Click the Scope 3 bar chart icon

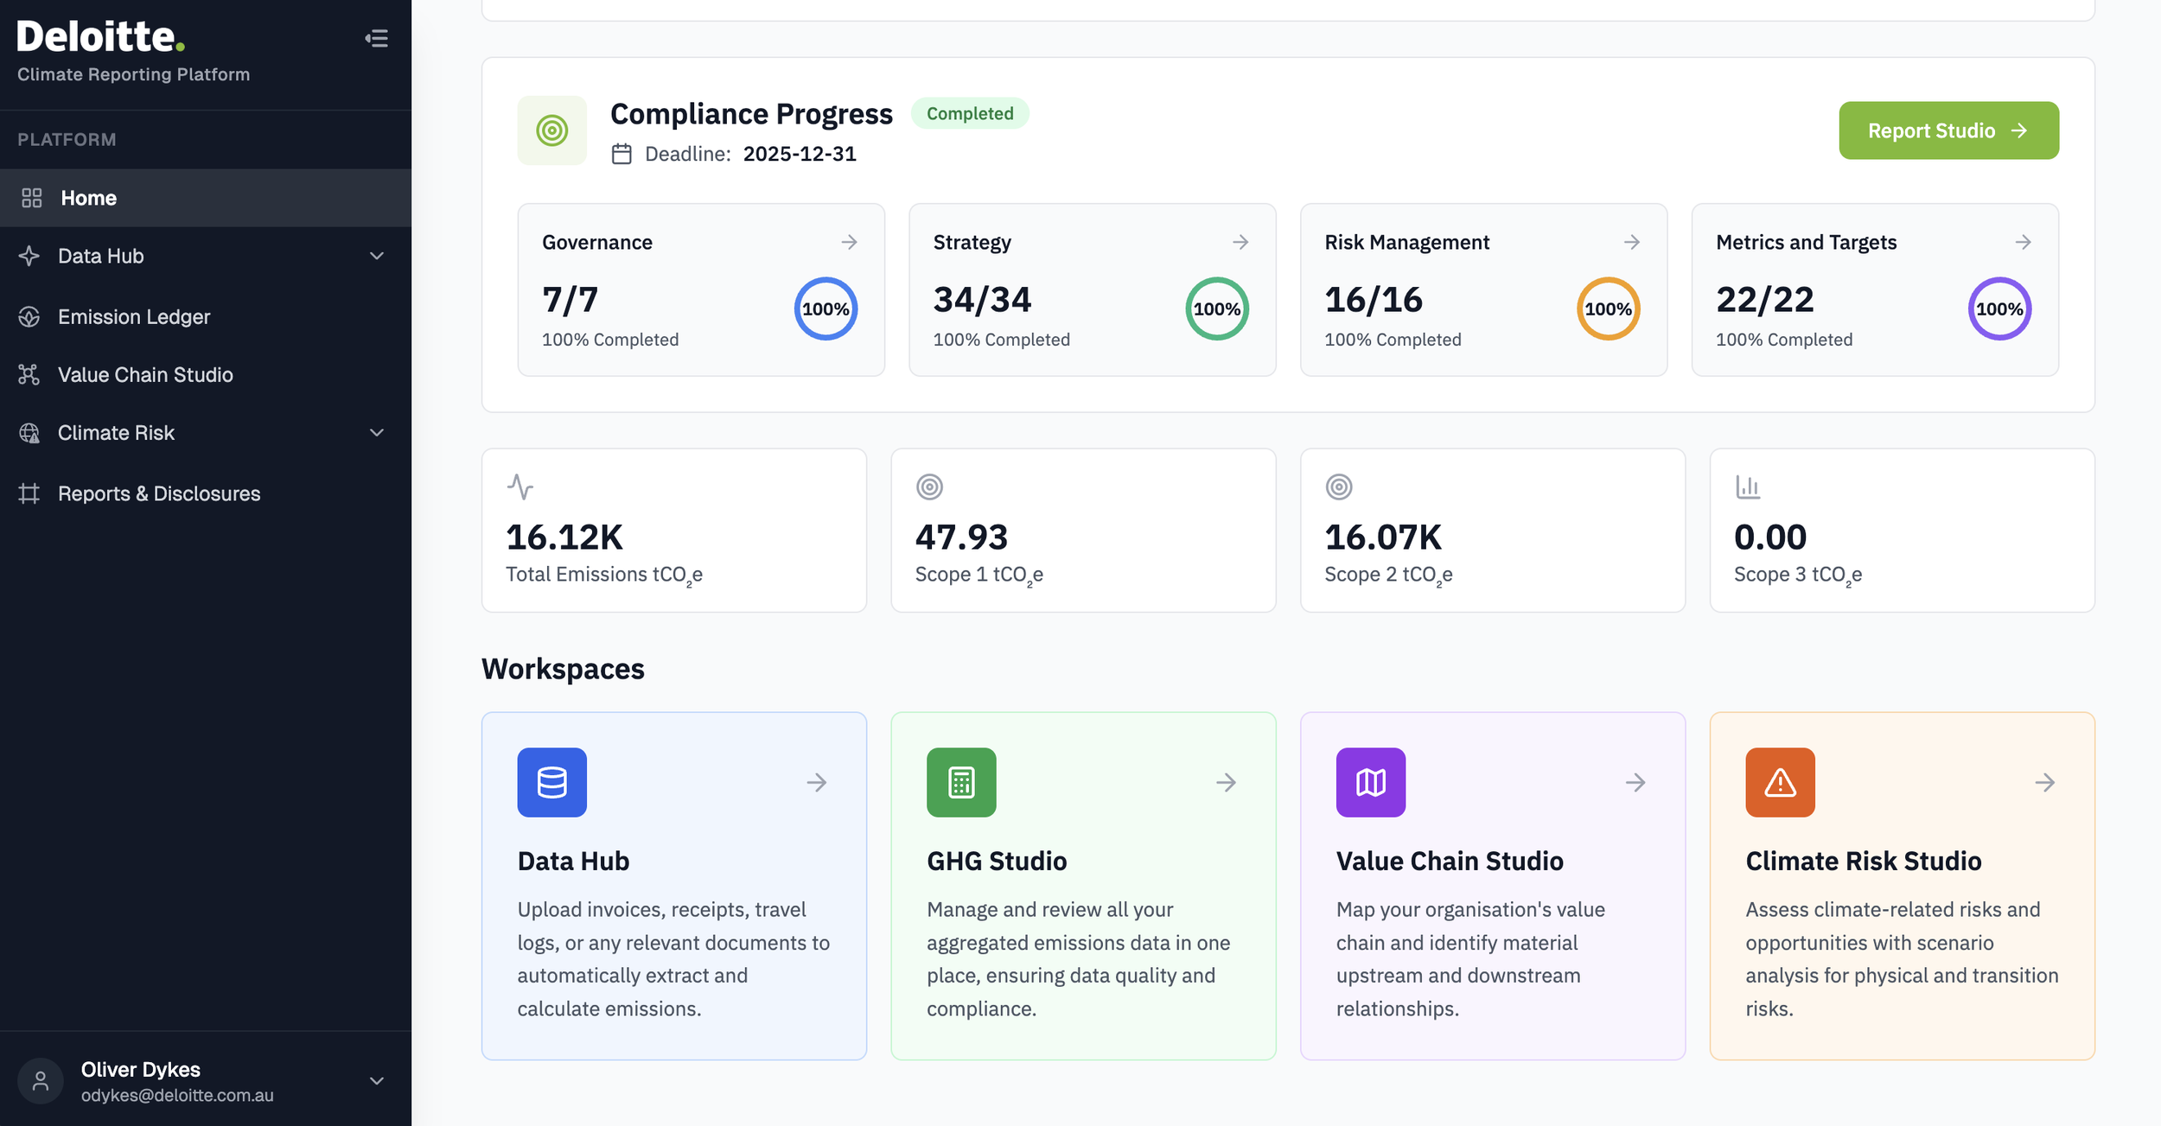point(1748,487)
